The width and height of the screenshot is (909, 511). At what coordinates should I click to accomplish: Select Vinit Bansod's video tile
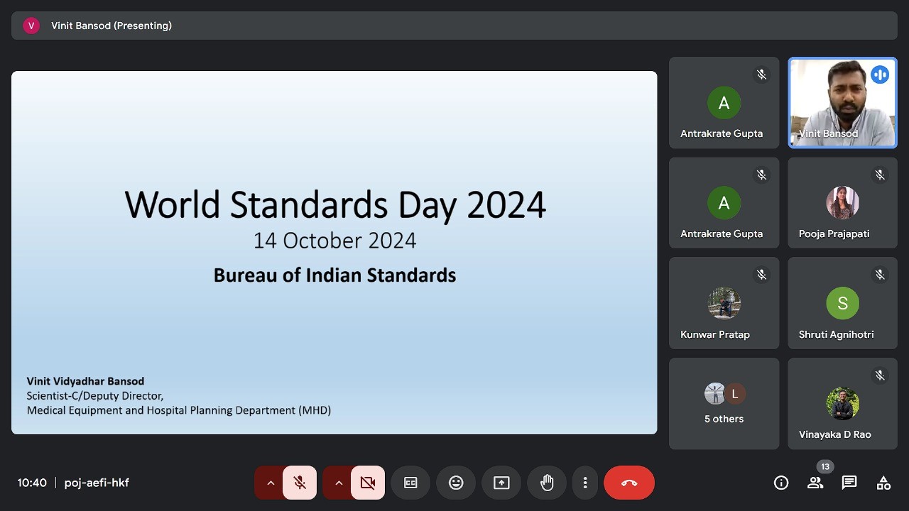tap(842, 103)
